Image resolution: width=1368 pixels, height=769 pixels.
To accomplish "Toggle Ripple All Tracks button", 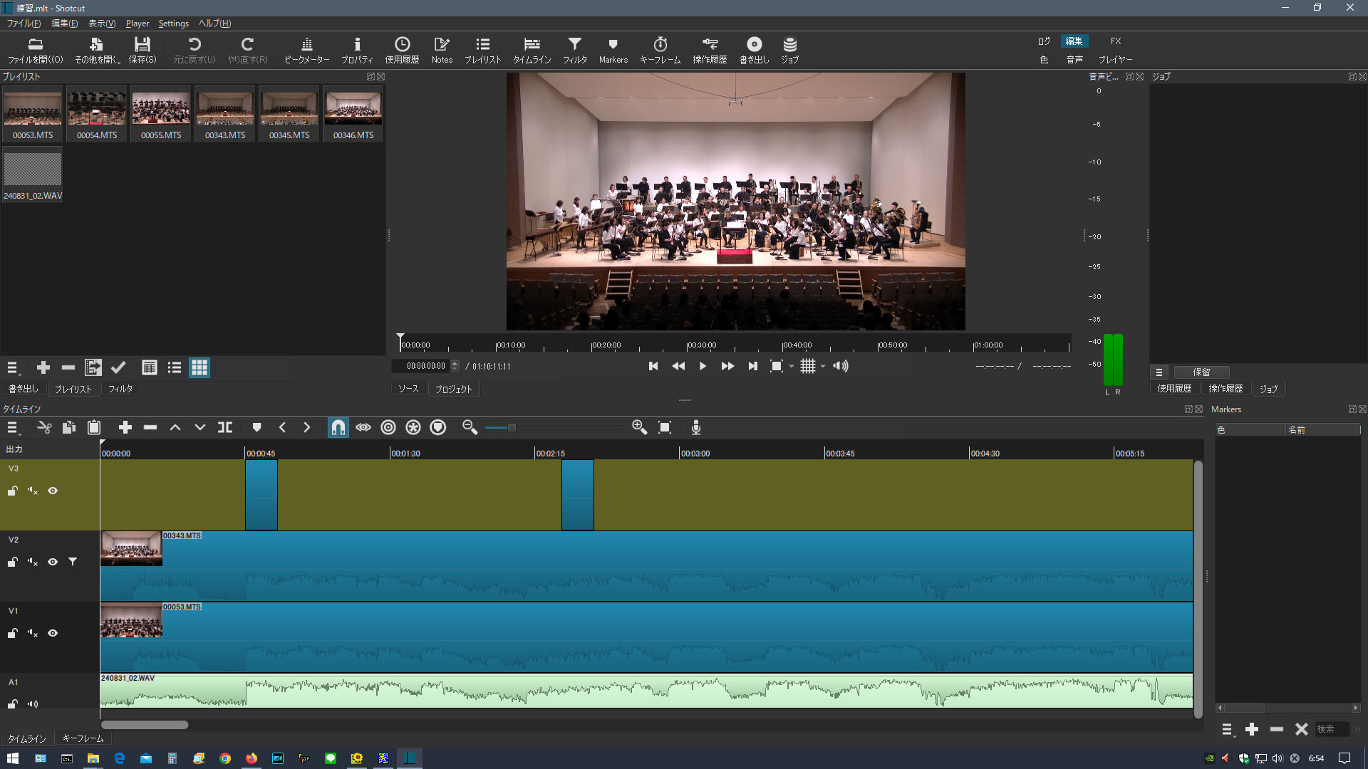I will click(x=413, y=427).
